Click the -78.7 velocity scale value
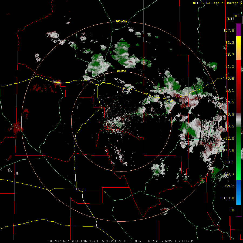Viewport: 243px width, 243px height. coord(229,174)
